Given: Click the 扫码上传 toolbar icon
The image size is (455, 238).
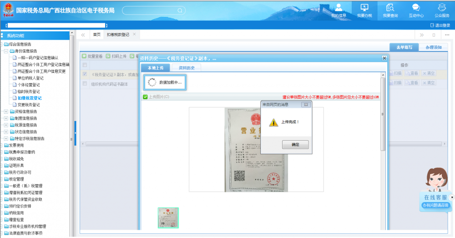Looking at the screenshot, I should coord(108,56).
